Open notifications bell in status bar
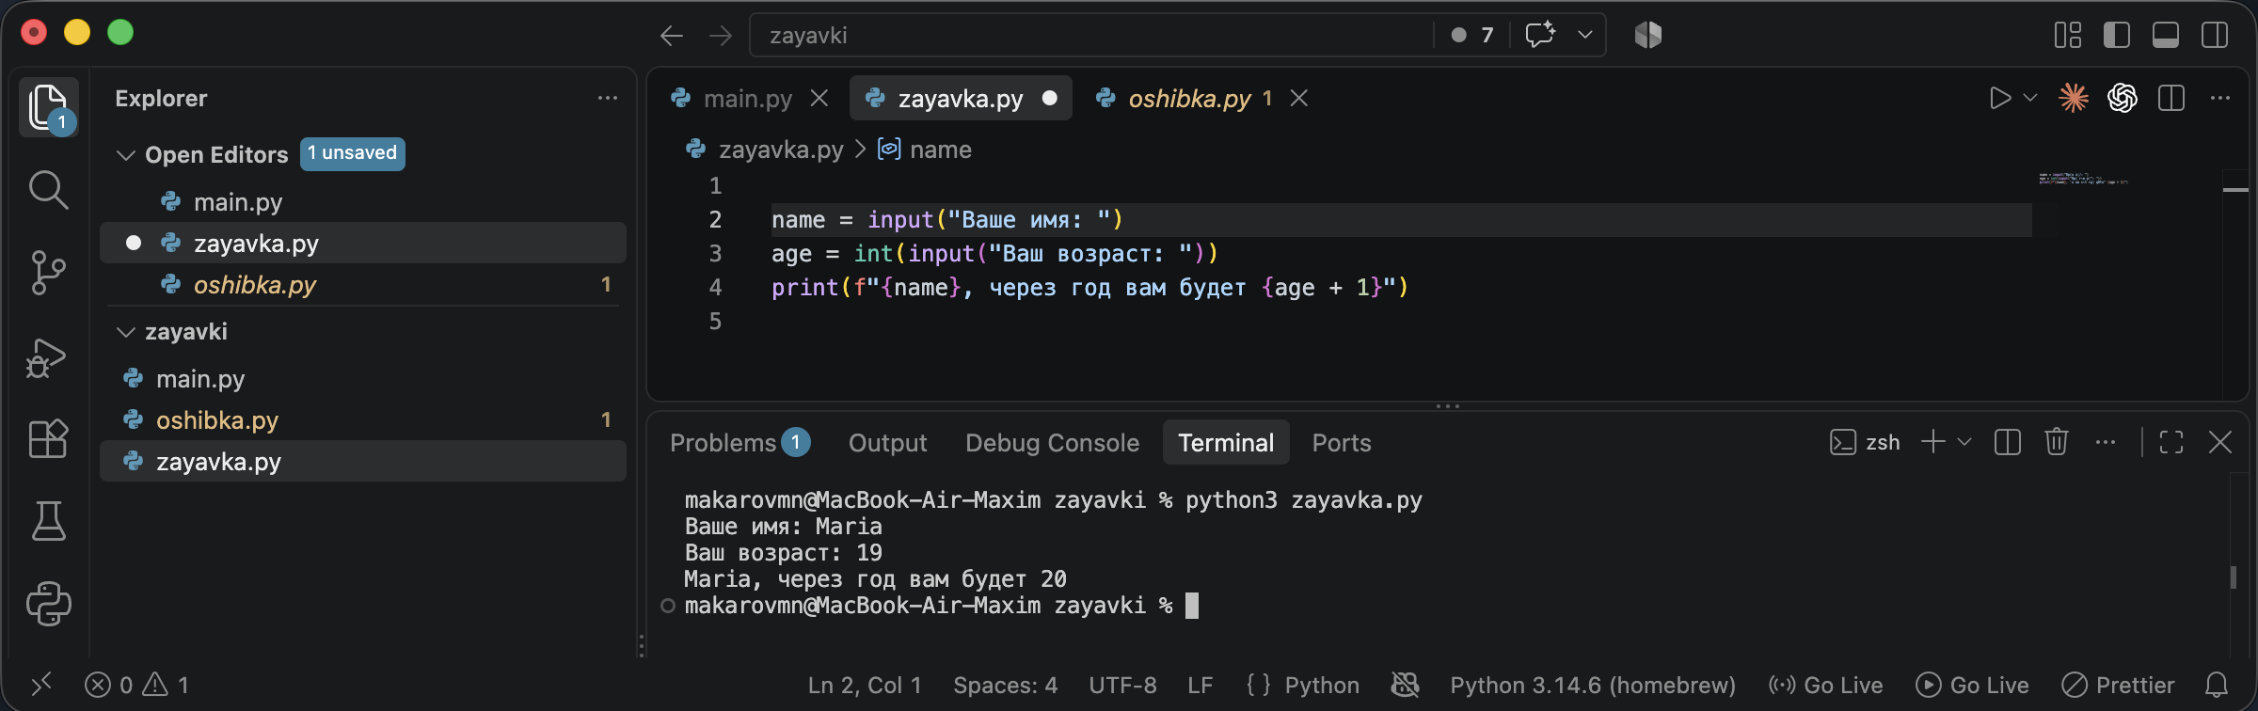 (2216, 685)
